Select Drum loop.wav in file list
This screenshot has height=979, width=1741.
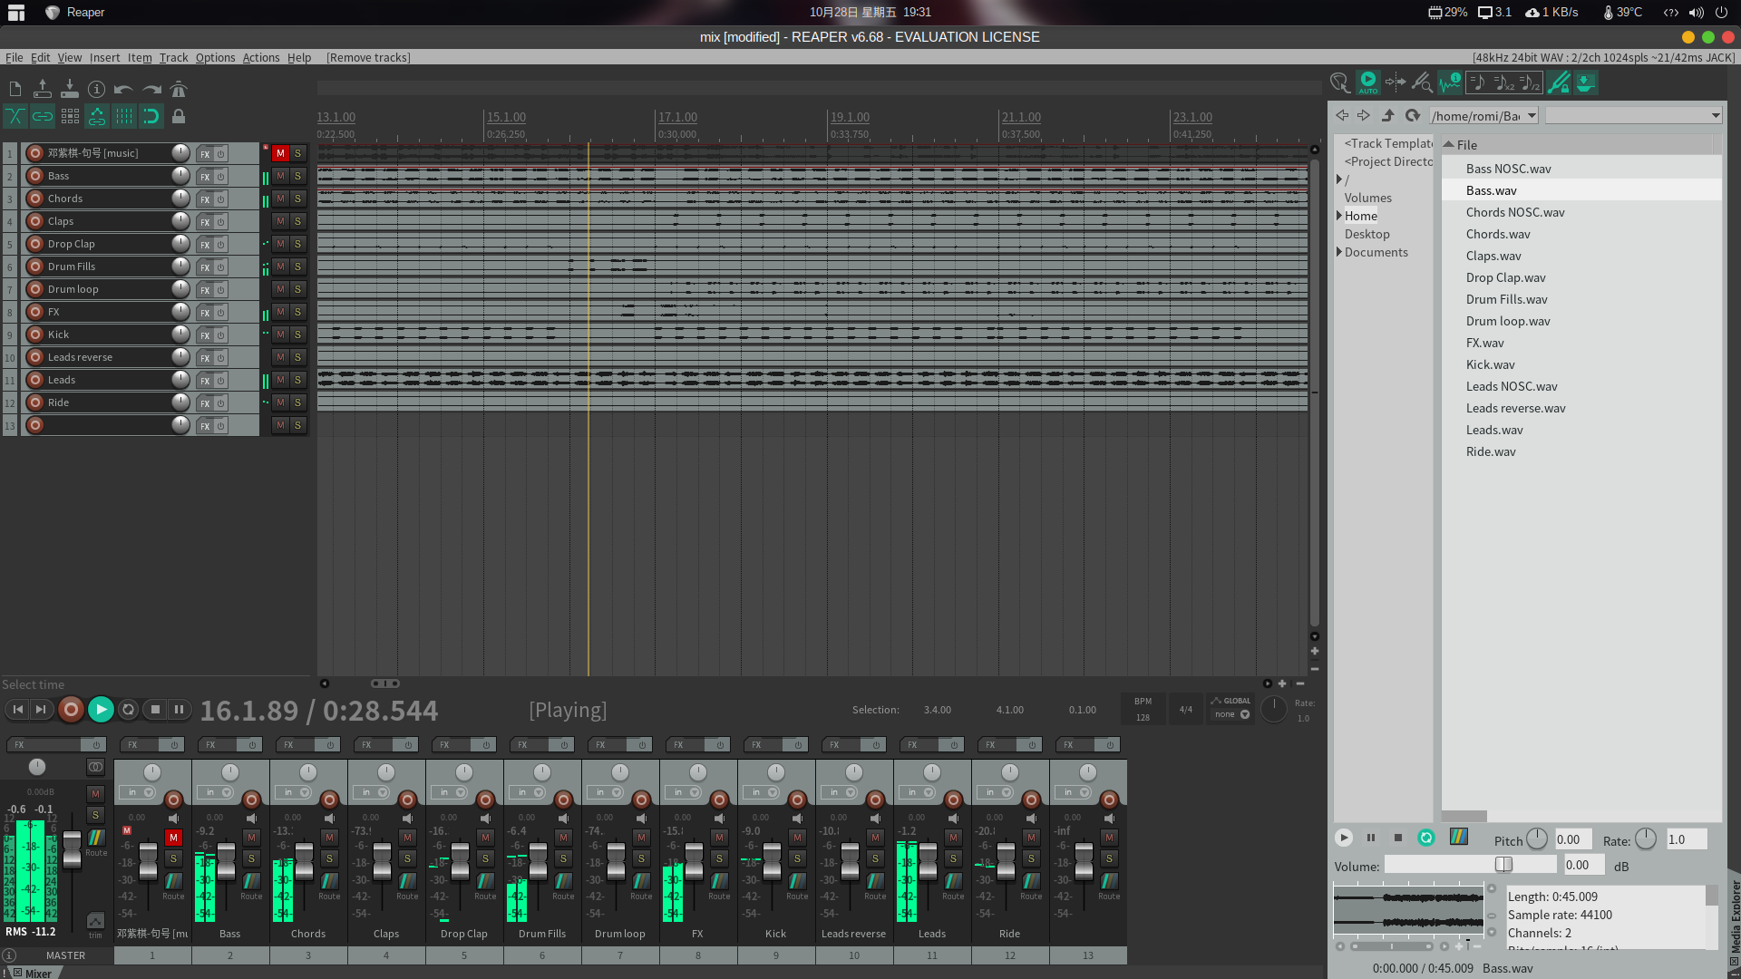(1508, 321)
